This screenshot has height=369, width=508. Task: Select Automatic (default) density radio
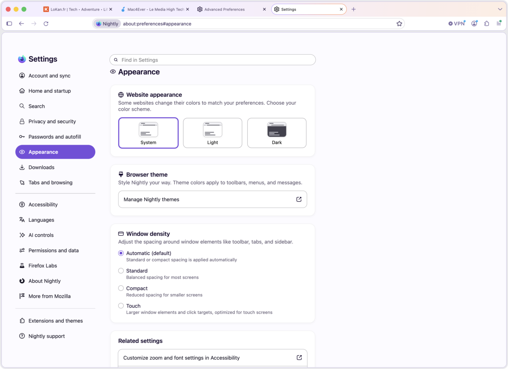pos(121,253)
